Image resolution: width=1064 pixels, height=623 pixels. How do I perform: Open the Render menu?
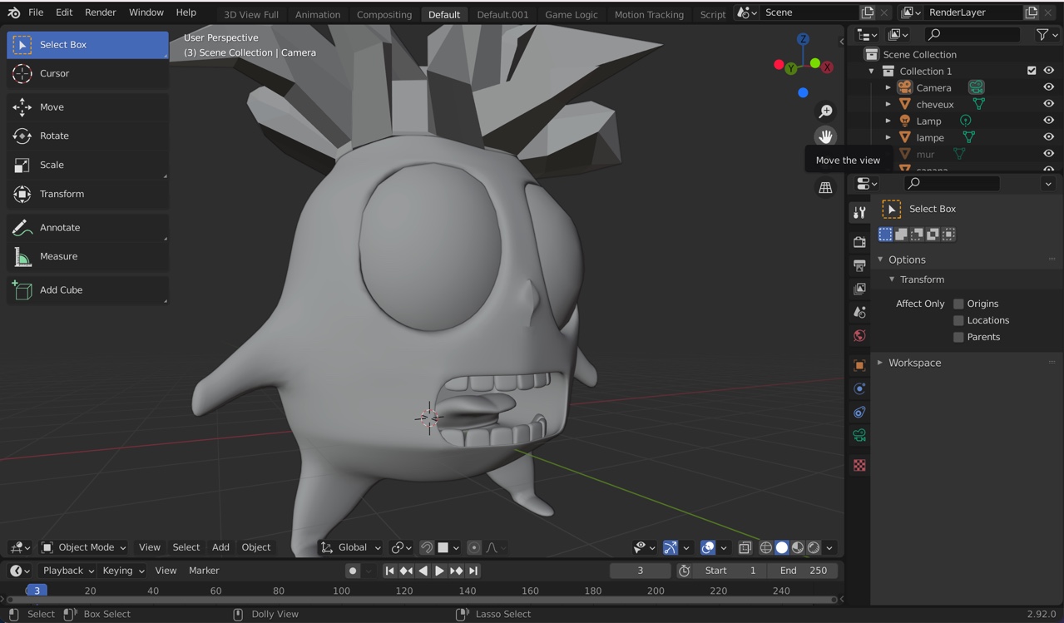click(x=101, y=12)
